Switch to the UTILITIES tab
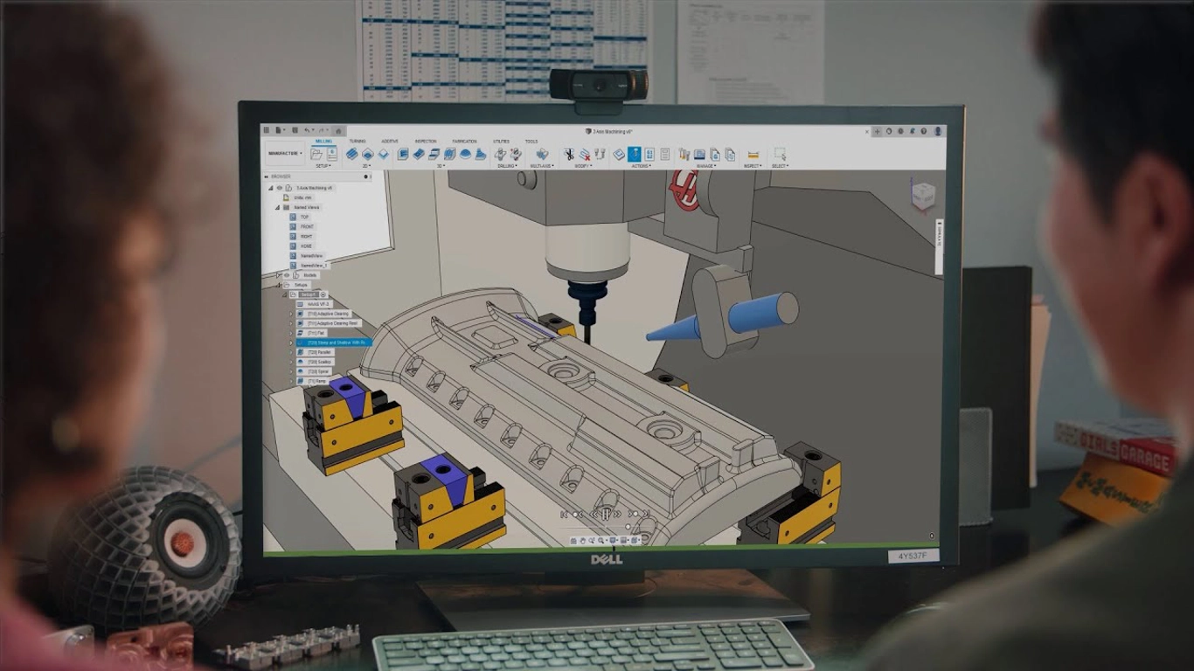Image resolution: width=1194 pixels, height=671 pixels. click(x=501, y=141)
